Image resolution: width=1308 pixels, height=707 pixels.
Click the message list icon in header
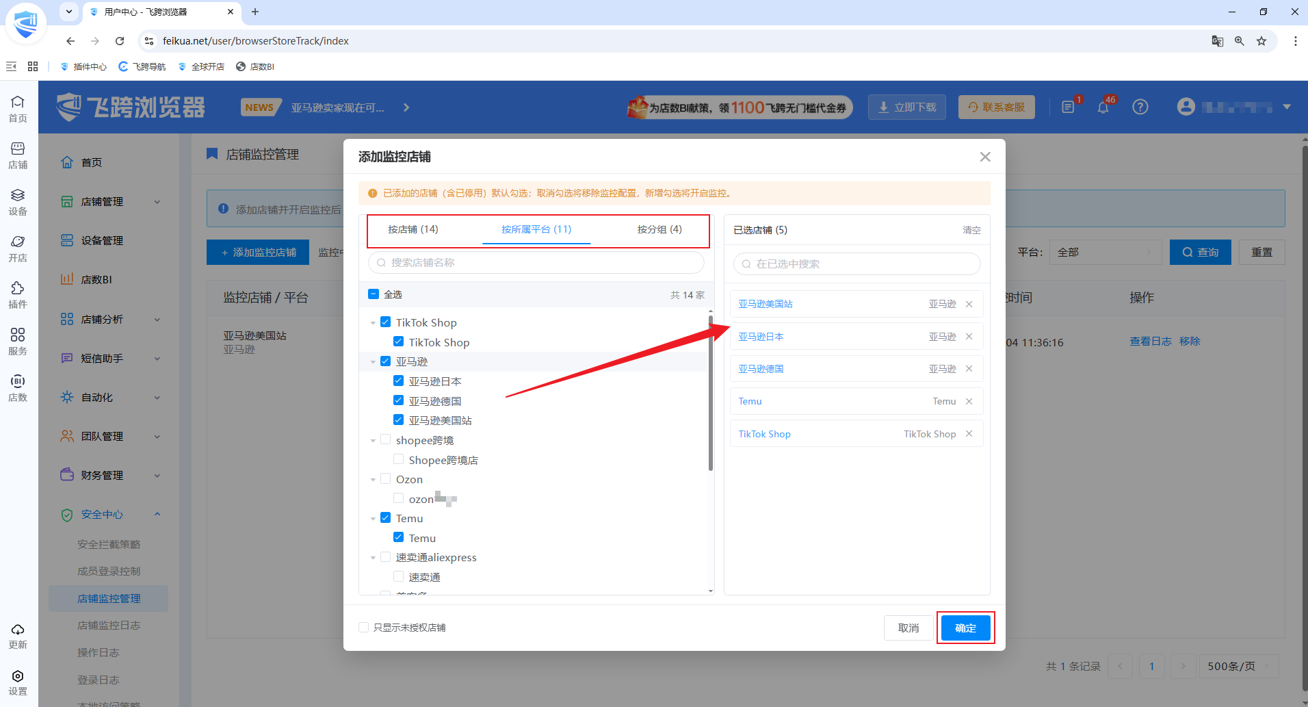click(x=1068, y=107)
